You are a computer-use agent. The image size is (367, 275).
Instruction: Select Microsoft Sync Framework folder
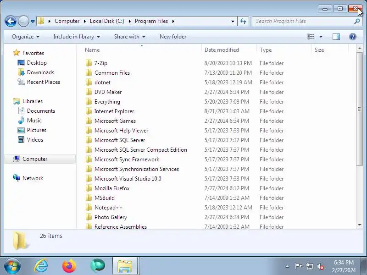(x=127, y=159)
